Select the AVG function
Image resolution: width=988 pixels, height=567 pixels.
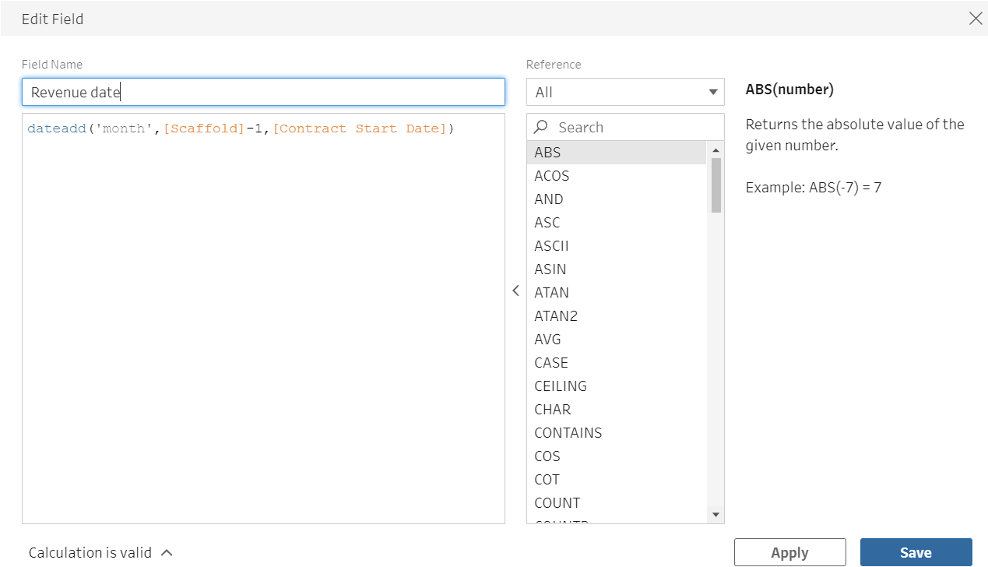tap(547, 340)
